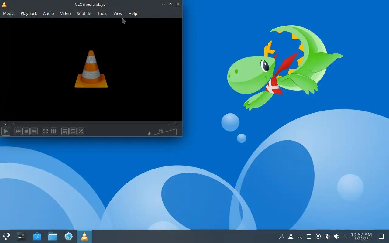Click the VLC cone in the video area
Image resolution: width=389 pixels, height=243 pixels.
click(x=91, y=70)
